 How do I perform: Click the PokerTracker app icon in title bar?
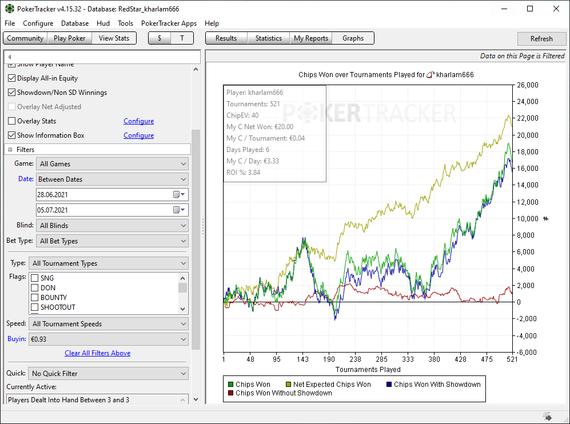[x=10, y=9]
